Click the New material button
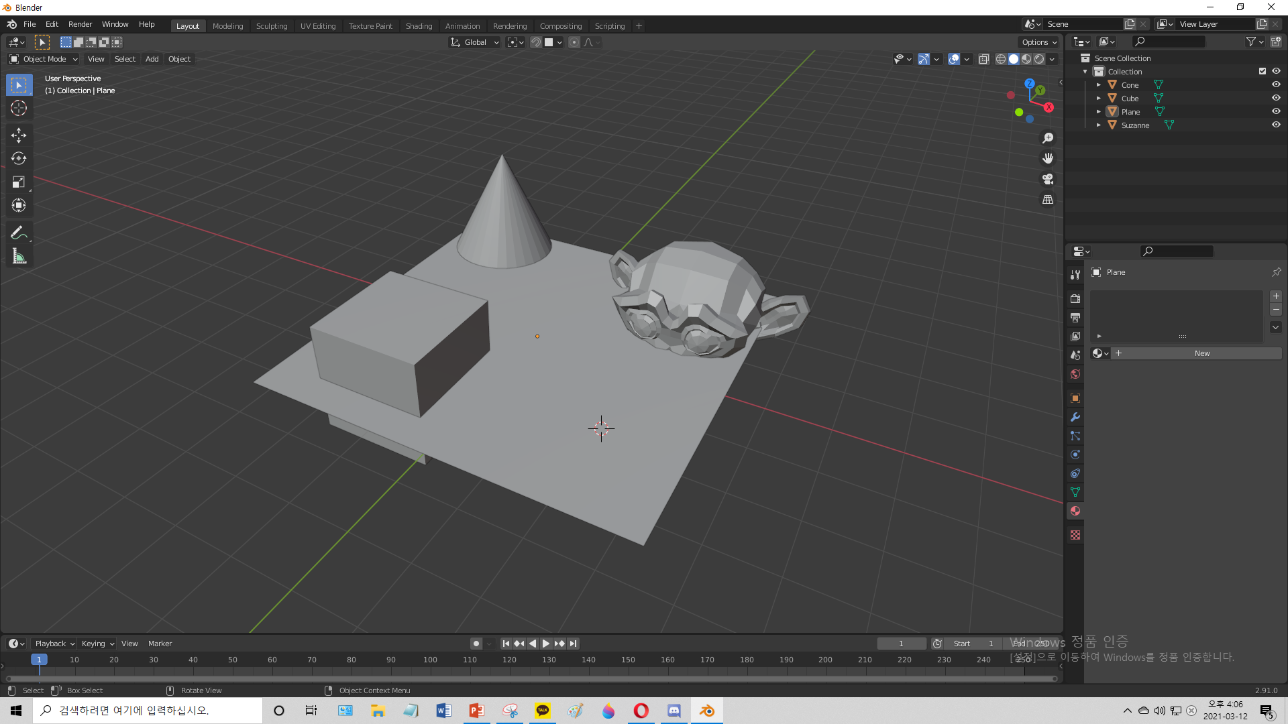This screenshot has height=724, width=1288. (x=1201, y=353)
